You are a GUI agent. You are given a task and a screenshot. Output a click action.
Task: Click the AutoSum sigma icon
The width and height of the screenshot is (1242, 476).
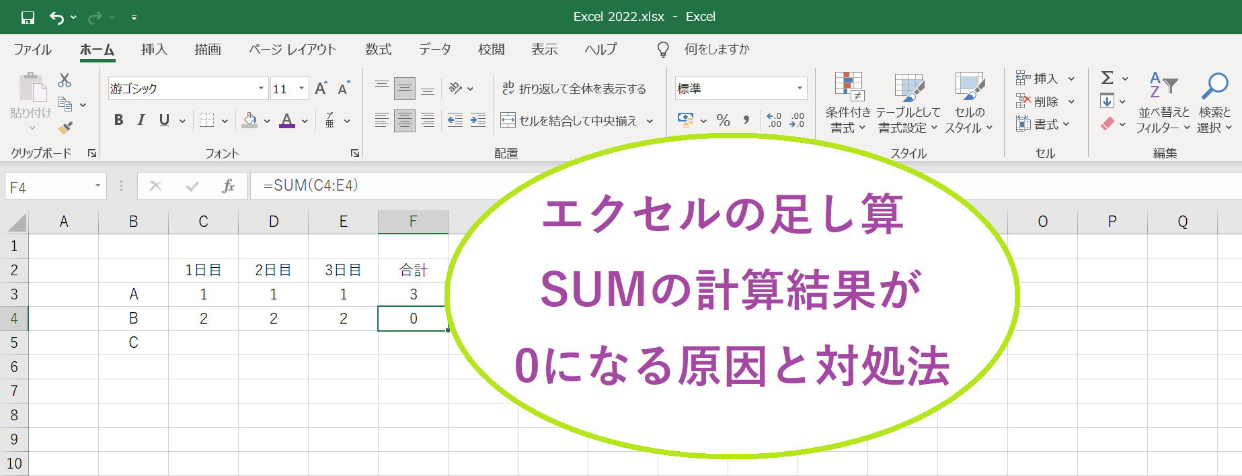pyautogui.click(x=1108, y=78)
